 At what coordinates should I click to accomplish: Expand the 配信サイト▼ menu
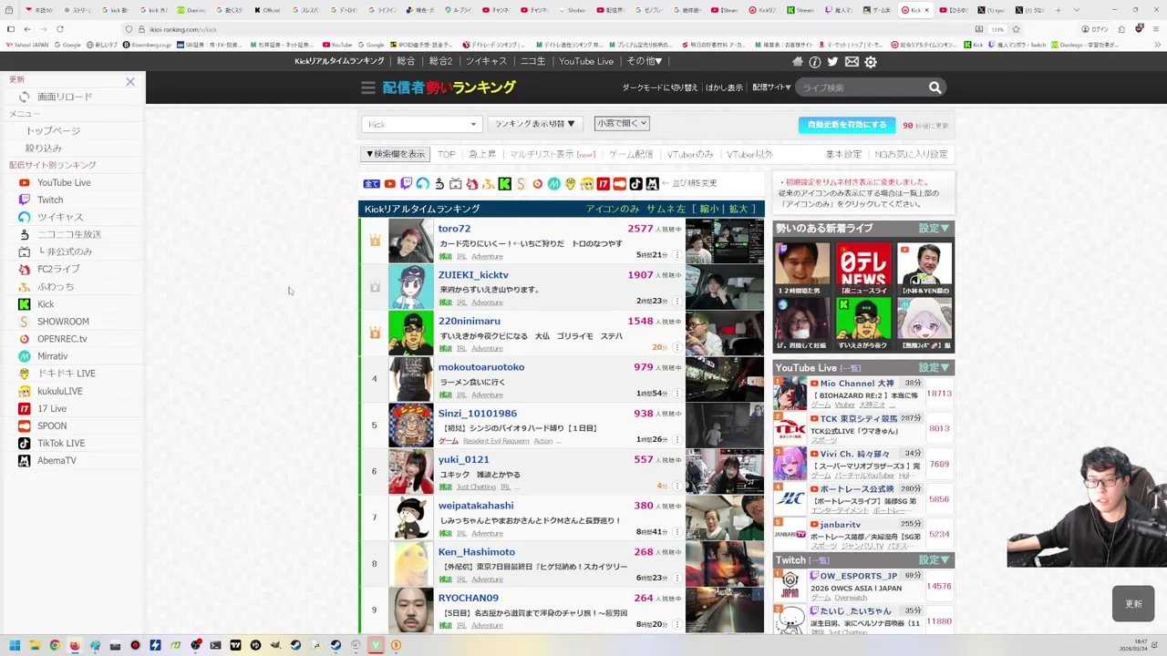click(x=771, y=87)
